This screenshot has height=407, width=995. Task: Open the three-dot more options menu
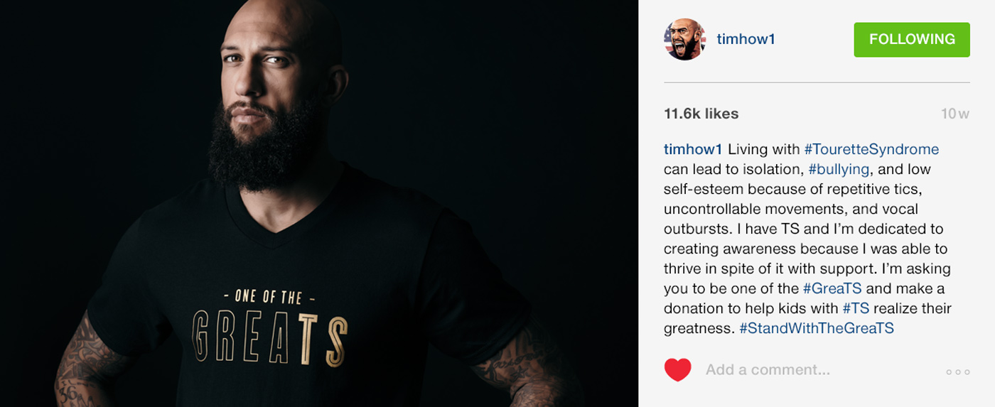[x=957, y=371]
